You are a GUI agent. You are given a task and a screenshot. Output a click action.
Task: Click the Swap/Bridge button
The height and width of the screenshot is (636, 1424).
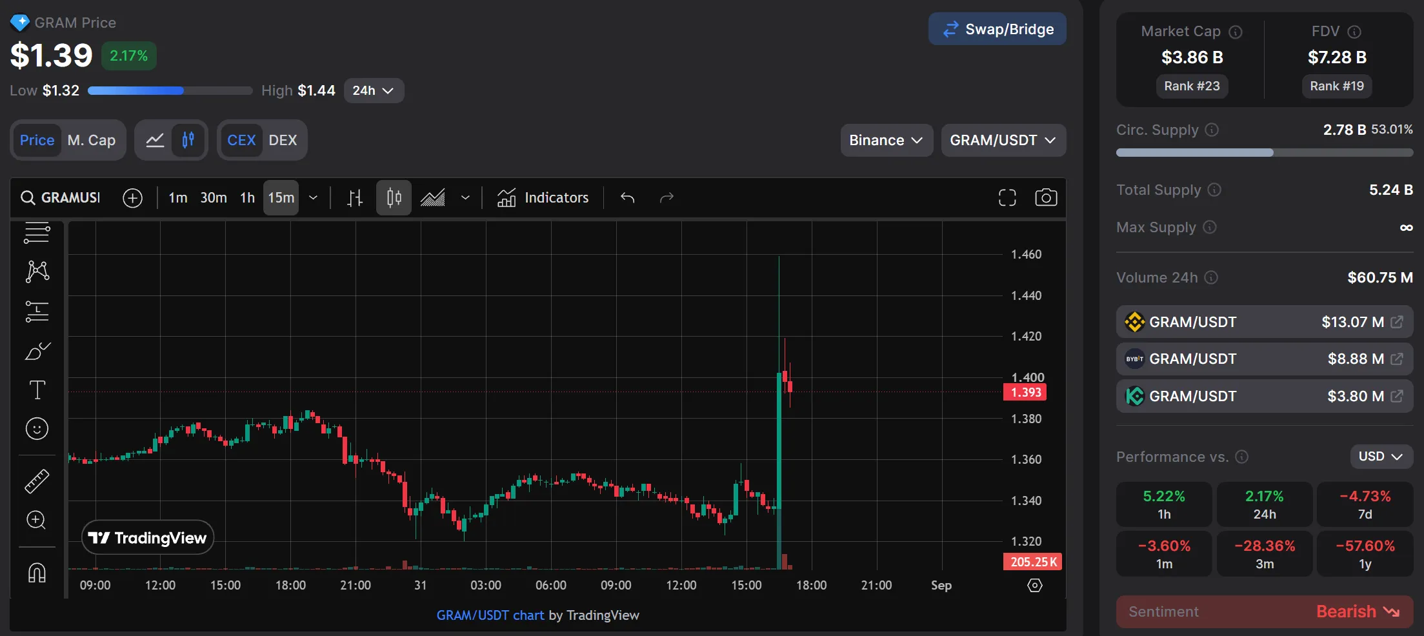998,29
